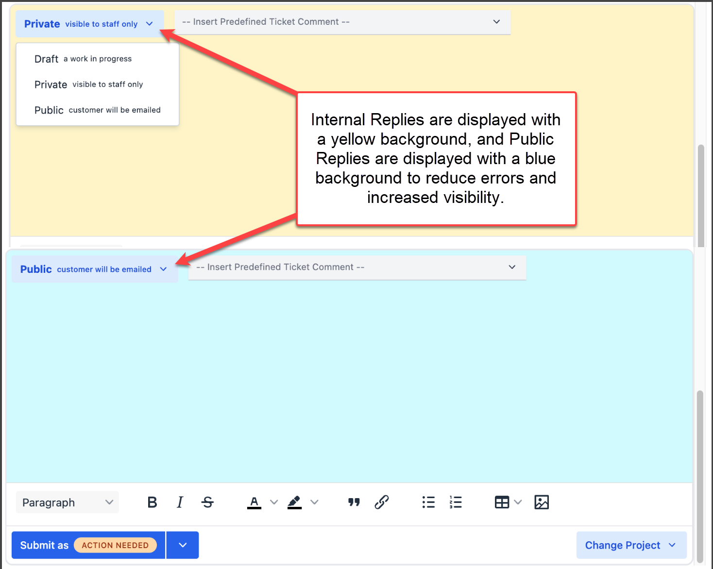
Task: Click the blockquote icon
Action: (354, 502)
